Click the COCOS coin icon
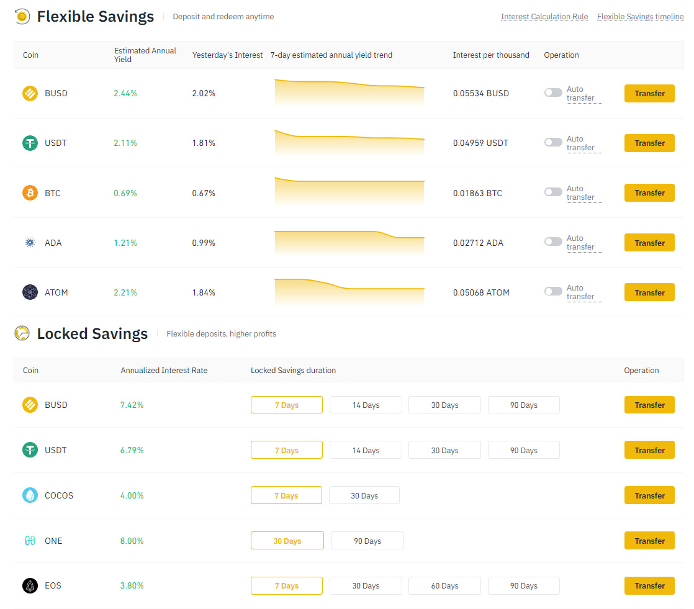This screenshot has width=694, height=609. 30,495
